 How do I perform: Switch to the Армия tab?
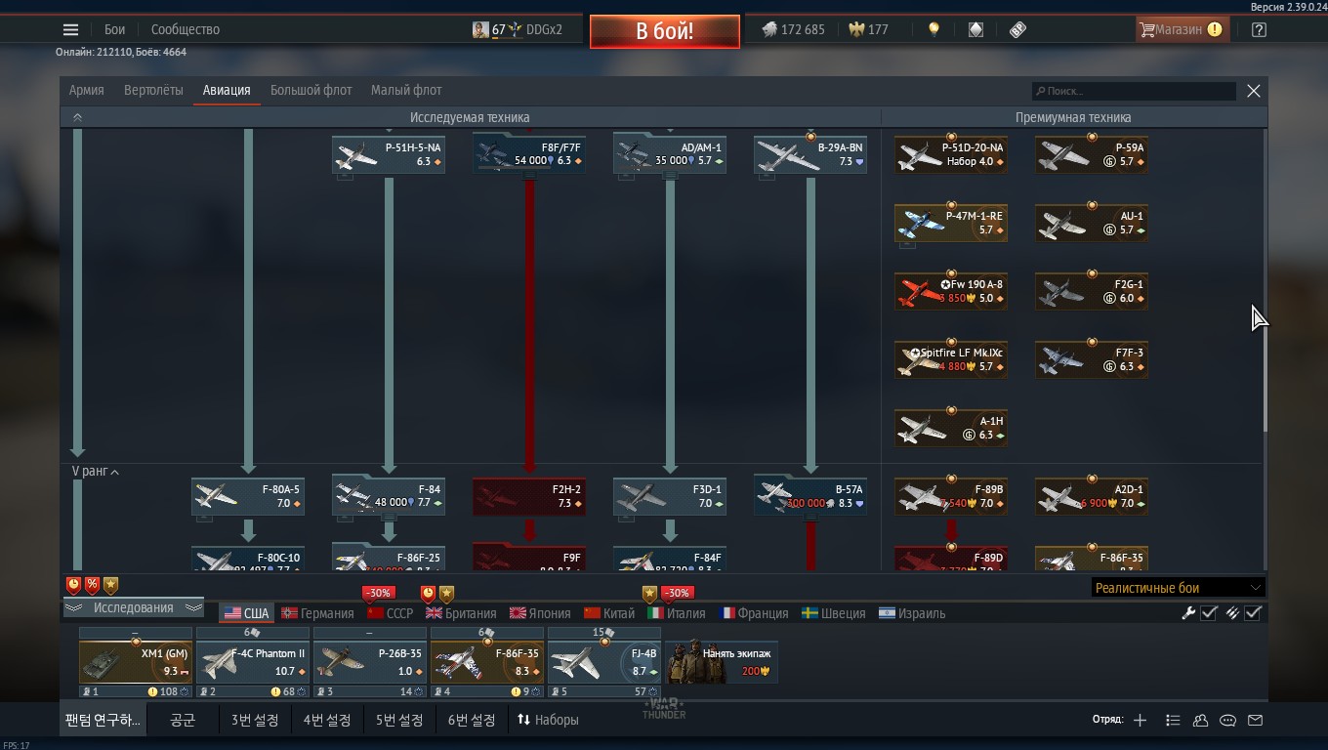click(x=87, y=90)
